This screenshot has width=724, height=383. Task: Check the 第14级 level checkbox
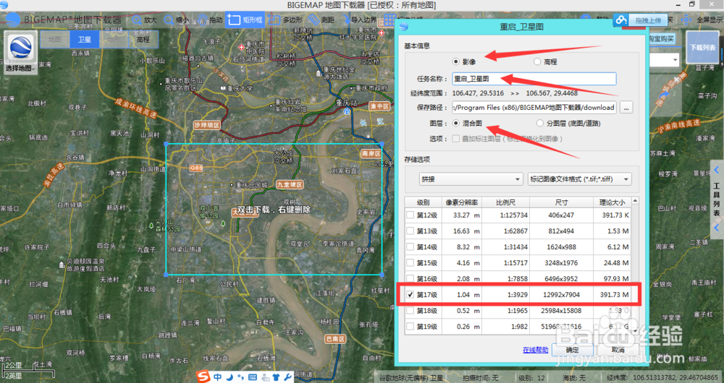pyautogui.click(x=410, y=246)
